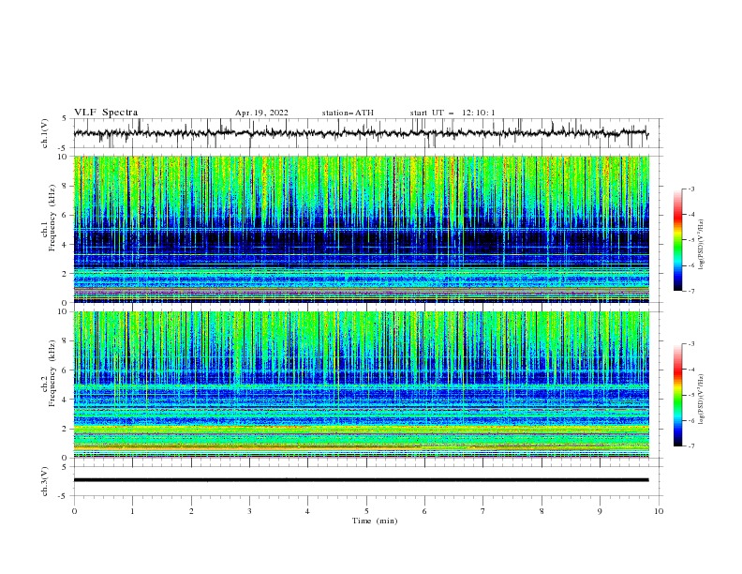Select the ch.2 "Frequency (kHz)" axis label
This screenshot has width=742, height=574.
pos(52,373)
